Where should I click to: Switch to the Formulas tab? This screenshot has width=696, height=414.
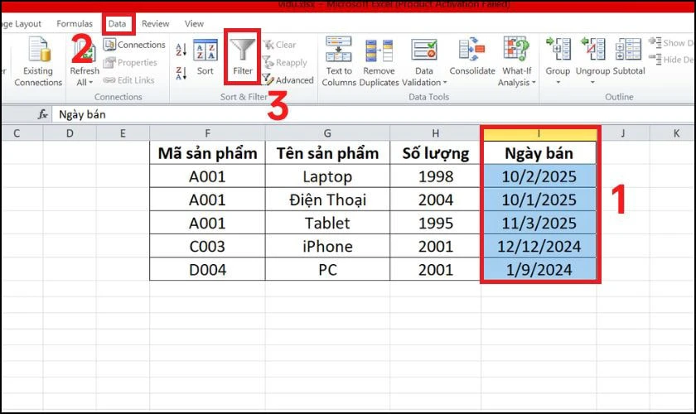(x=75, y=23)
